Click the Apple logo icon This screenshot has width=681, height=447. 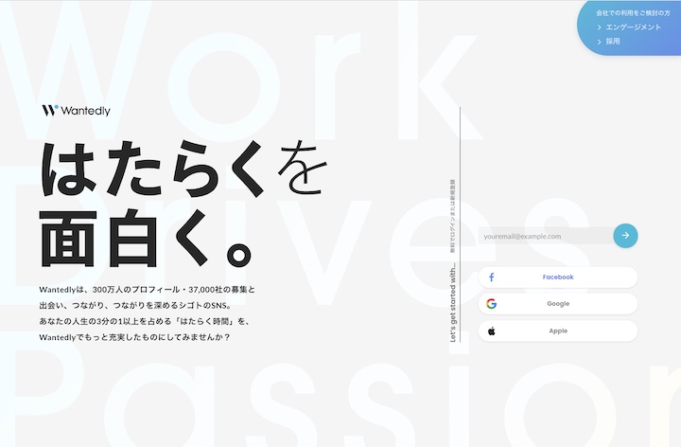click(491, 331)
